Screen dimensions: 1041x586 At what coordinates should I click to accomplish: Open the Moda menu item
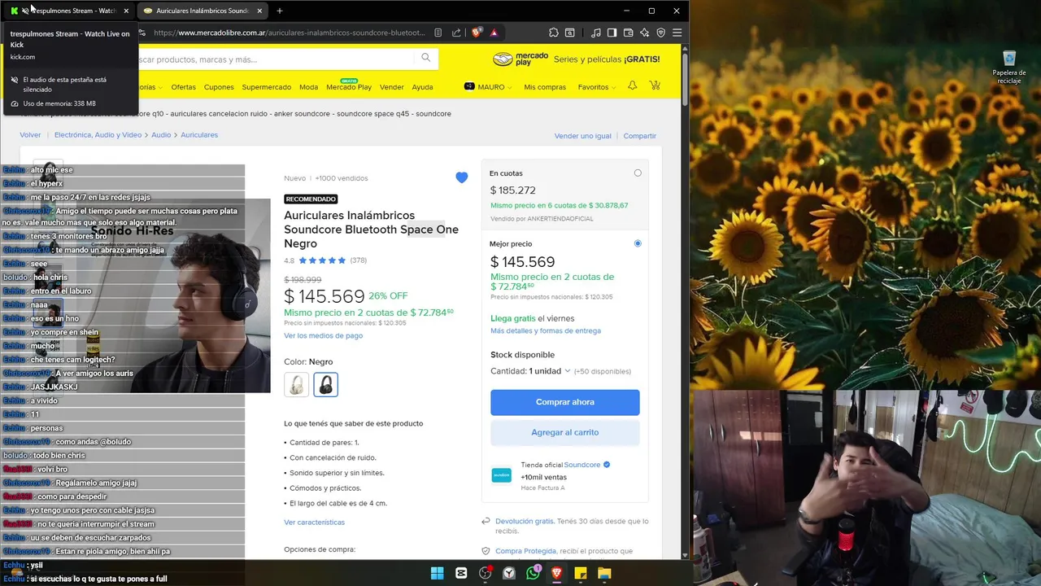pyautogui.click(x=308, y=87)
